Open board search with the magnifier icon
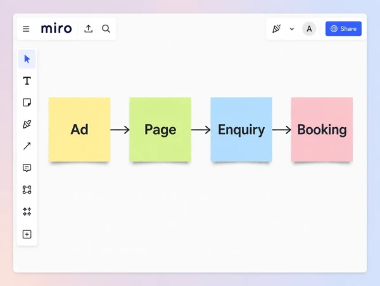 coord(106,28)
